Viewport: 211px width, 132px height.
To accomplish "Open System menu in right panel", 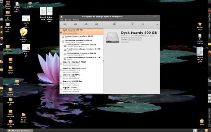I will pos(209,35).
